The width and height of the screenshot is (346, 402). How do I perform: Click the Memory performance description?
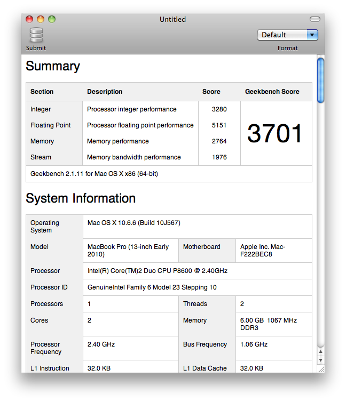(x=118, y=141)
